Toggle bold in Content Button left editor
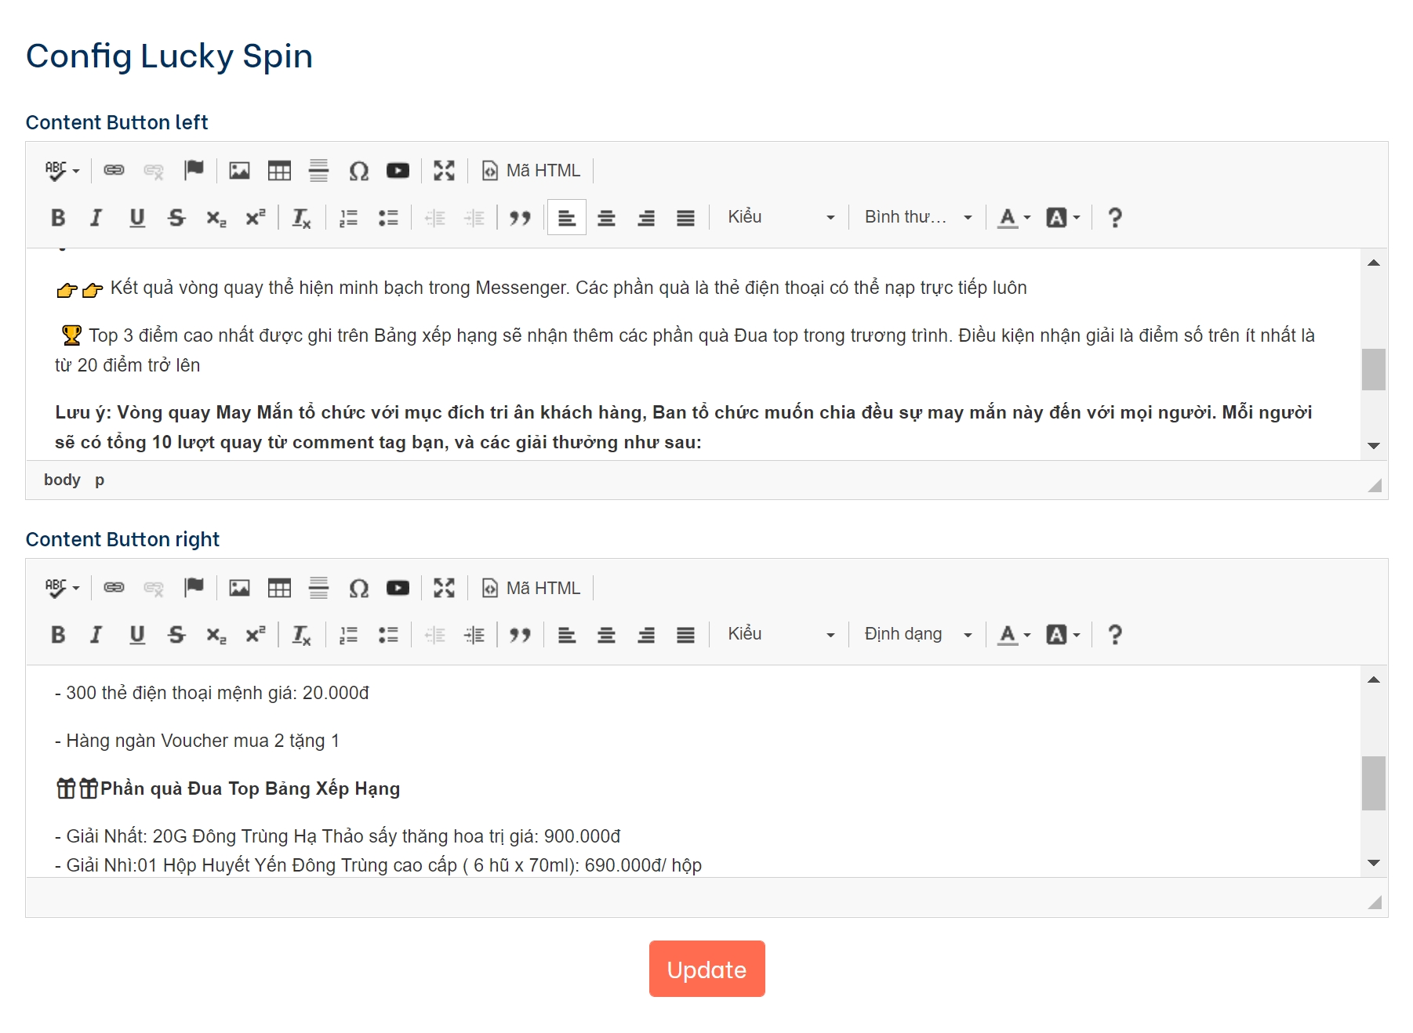Image resolution: width=1413 pixels, height=1033 pixels. 58,218
